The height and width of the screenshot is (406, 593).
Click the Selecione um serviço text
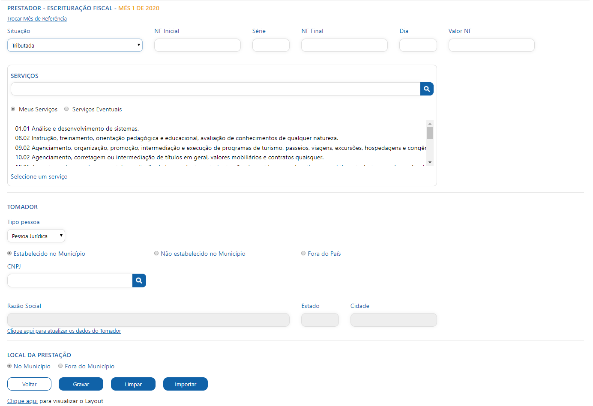(x=39, y=176)
